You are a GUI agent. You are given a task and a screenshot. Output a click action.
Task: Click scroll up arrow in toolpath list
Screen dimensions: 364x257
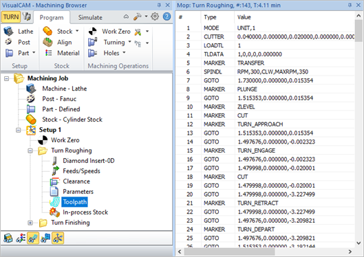[x=358, y=16]
